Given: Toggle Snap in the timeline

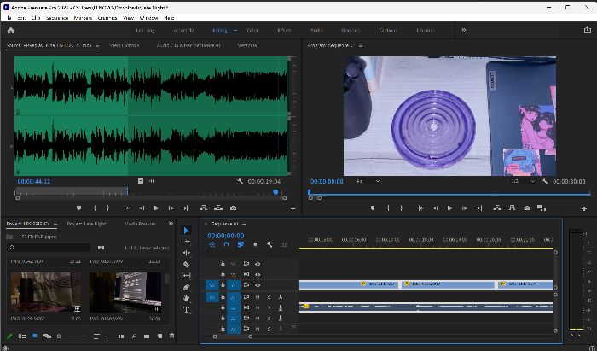Looking at the screenshot, I should pyautogui.click(x=227, y=244).
